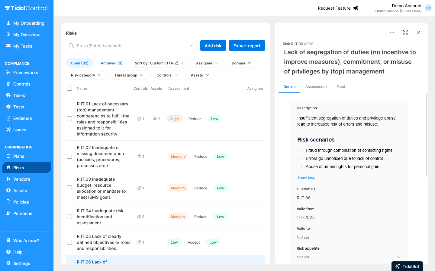
Task: Open the Frameworks section in the sidebar
Action: [x=26, y=73]
